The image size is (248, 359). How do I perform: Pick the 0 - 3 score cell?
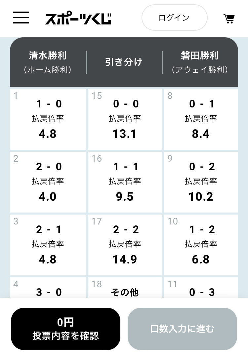[x=201, y=288]
